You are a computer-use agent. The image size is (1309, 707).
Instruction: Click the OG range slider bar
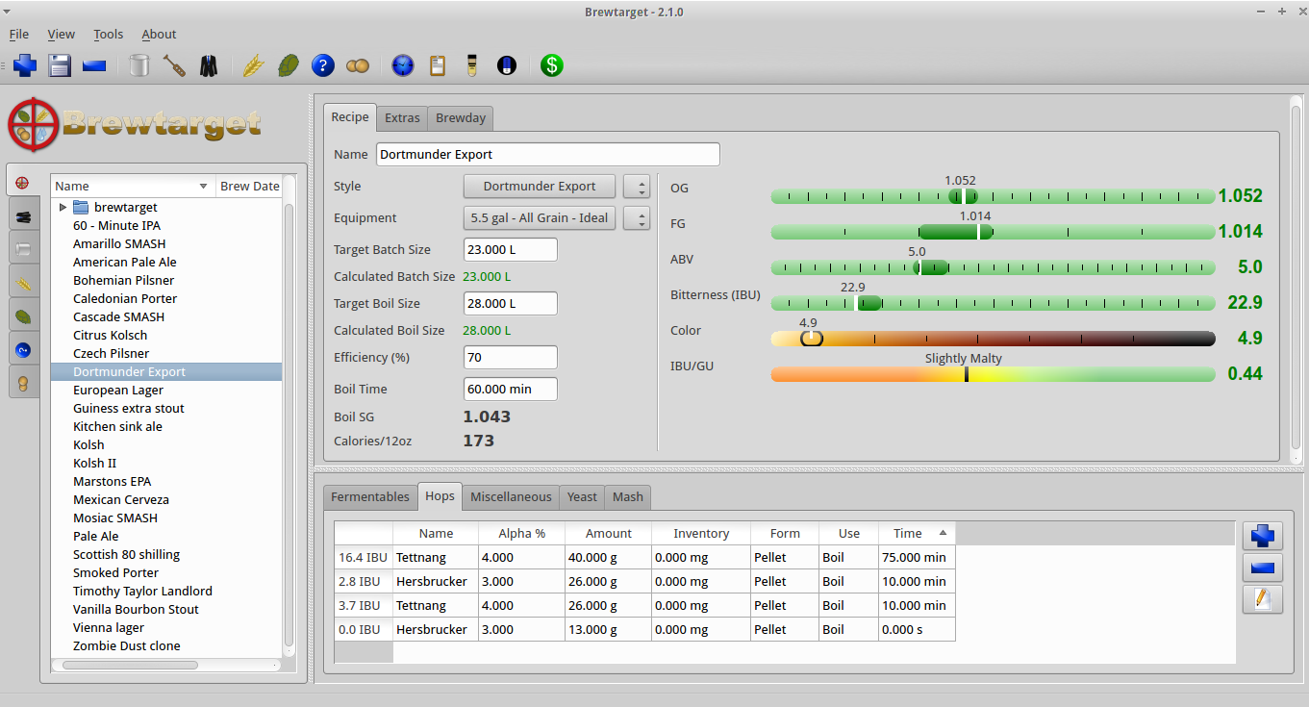[x=993, y=196]
